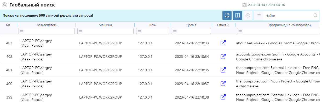Click the IPv4 column header

152,25
